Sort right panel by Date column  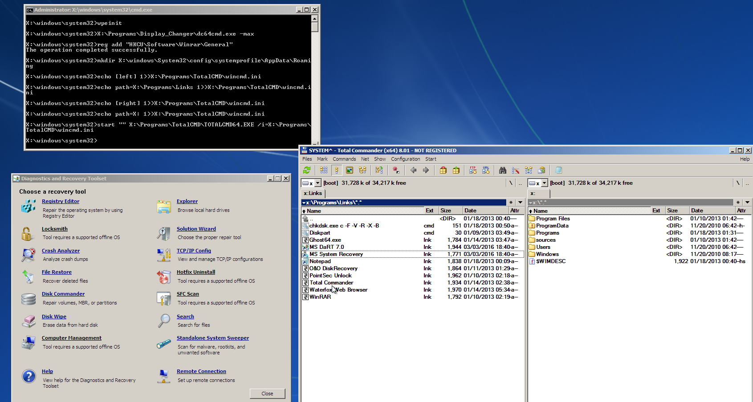[x=712, y=211]
